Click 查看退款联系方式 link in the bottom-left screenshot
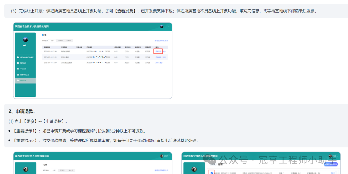Viewport: 348px width, 174px height. (x=161, y=170)
